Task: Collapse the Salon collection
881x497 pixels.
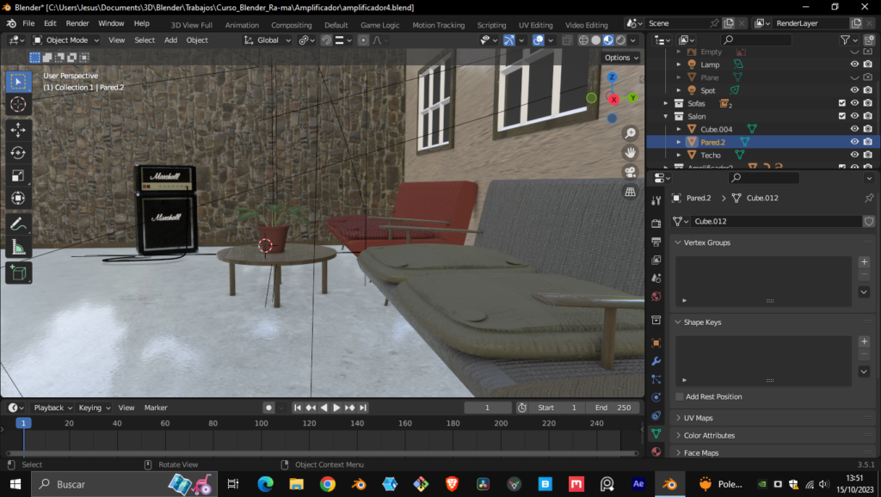Action: pos(666,116)
